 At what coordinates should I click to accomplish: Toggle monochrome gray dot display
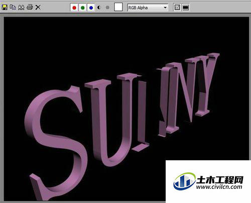coord(107,8)
